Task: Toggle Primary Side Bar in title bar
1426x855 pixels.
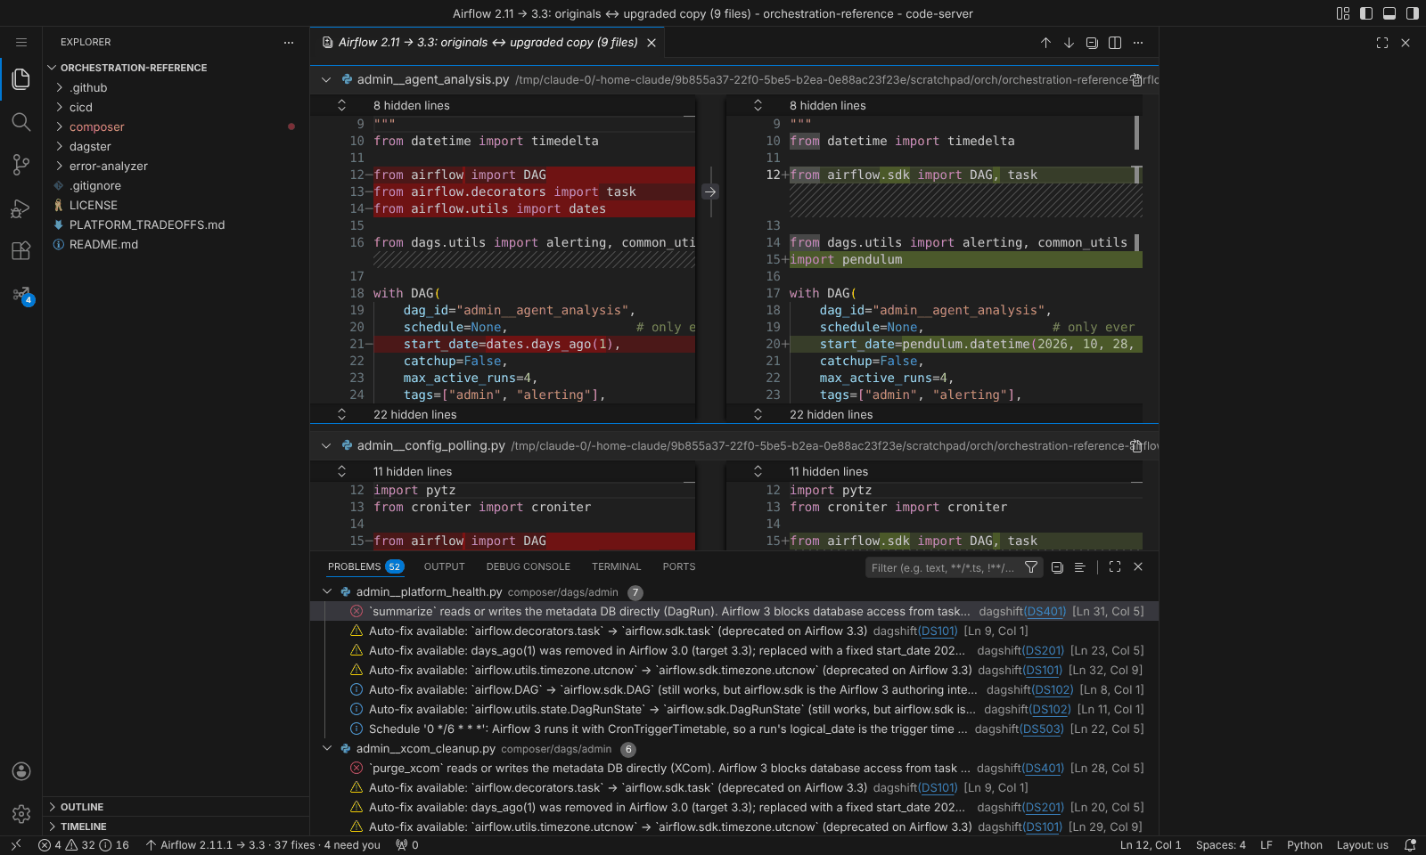Action: (x=1366, y=13)
